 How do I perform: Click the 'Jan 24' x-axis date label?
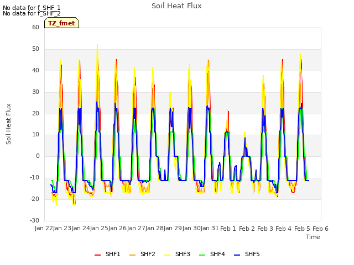(81, 228)
